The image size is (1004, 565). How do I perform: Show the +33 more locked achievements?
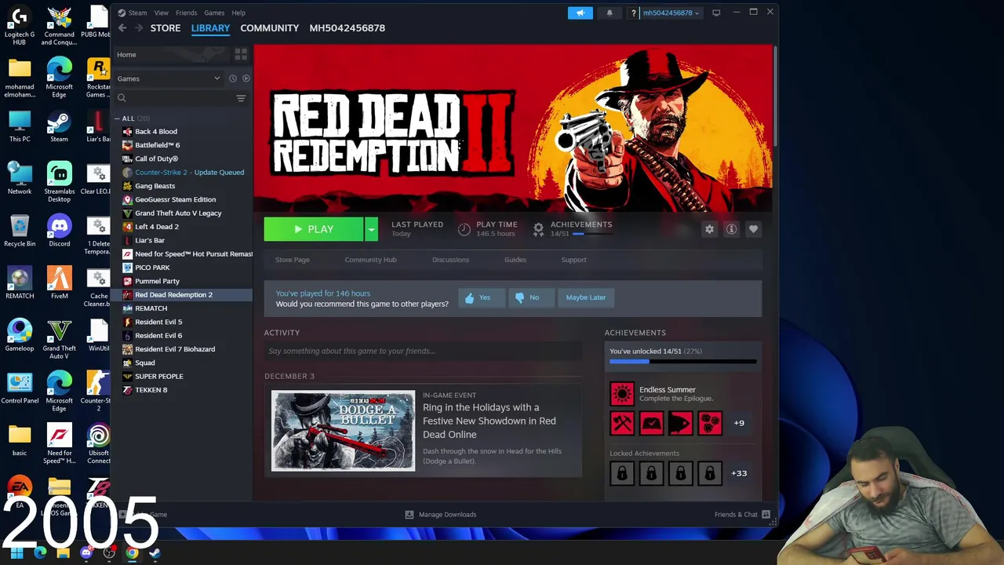tap(739, 473)
